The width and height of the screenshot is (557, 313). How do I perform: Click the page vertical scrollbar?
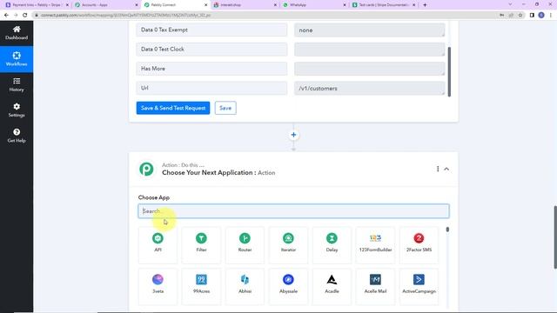[555, 237]
